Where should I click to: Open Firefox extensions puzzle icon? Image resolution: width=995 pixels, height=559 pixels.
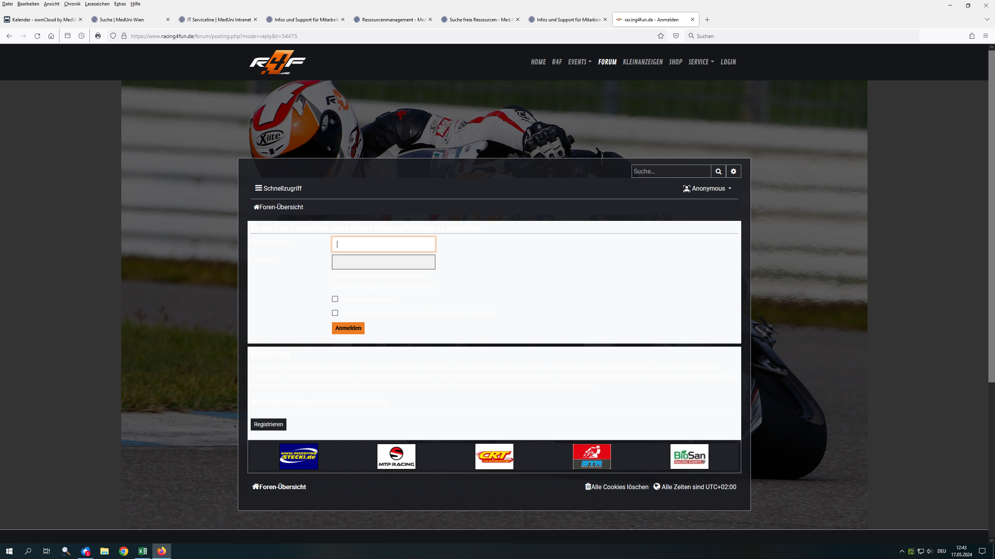pos(972,36)
